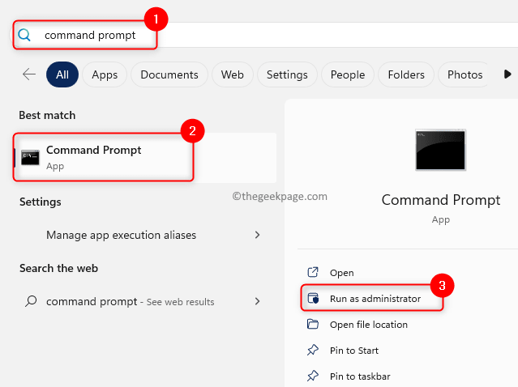518x387 pixels.
Task: Expand Manage app execution aliases chevron
Action: click(258, 235)
